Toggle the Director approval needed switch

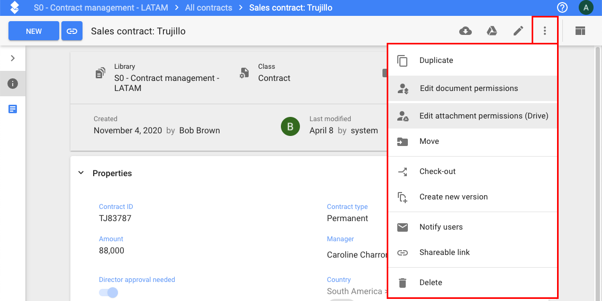[108, 293]
